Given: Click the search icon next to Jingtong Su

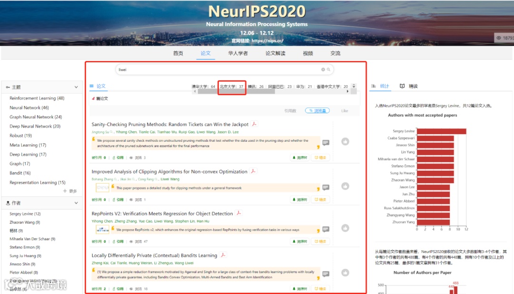Looking at the screenshot, I should pyautogui.click(x=111, y=132).
